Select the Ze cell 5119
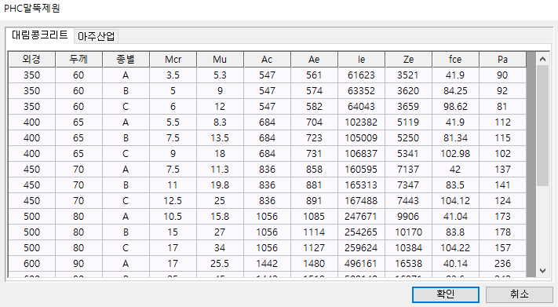The image size is (558, 307). pos(409,122)
